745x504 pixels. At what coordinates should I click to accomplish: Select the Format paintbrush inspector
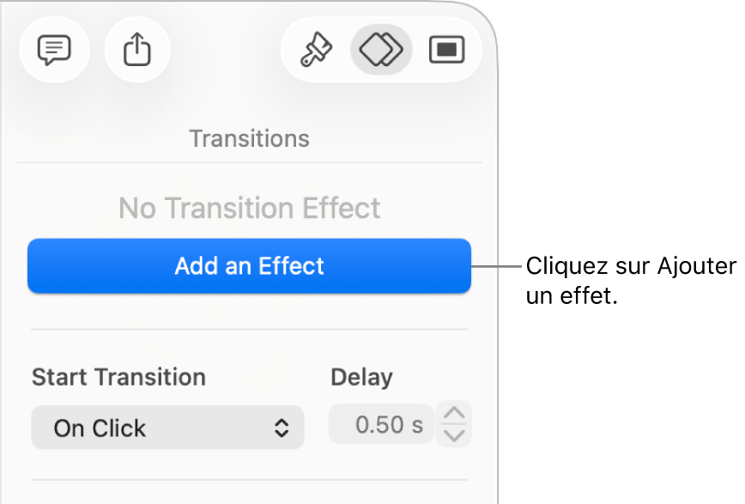tap(315, 49)
